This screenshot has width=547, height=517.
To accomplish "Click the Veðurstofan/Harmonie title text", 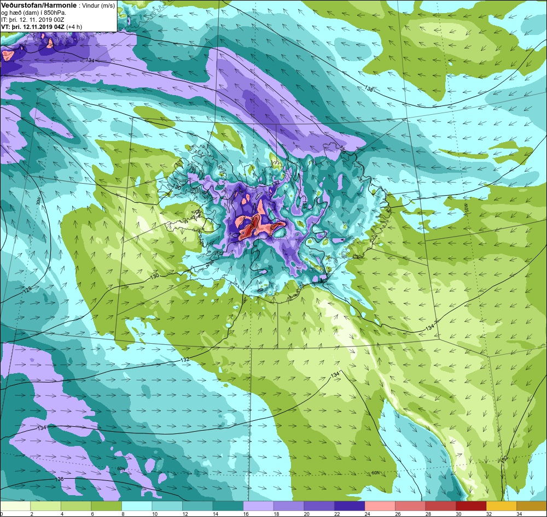I will point(38,5).
